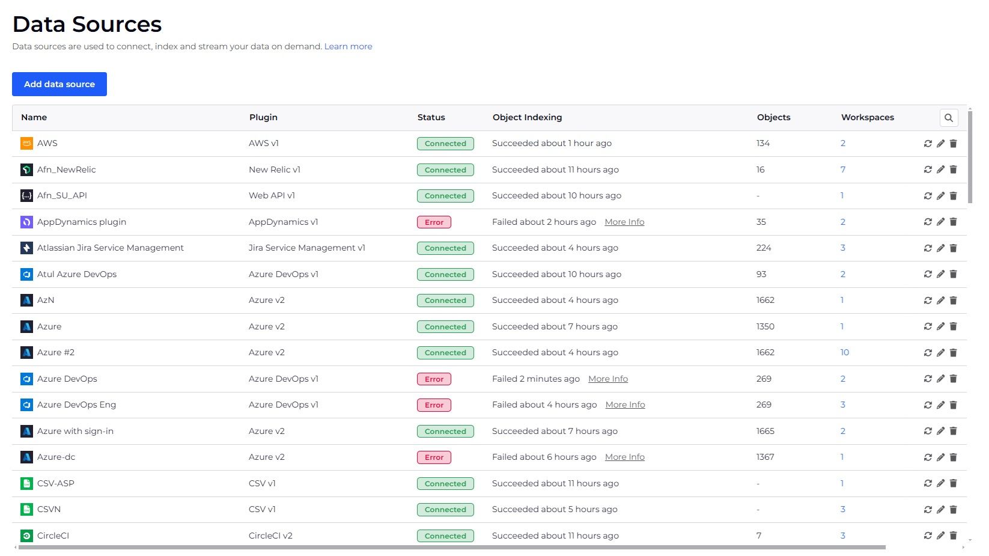Click the Jira Service Management v1 plugin
The width and height of the screenshot is (989, 556).
(x=307, y=248)
